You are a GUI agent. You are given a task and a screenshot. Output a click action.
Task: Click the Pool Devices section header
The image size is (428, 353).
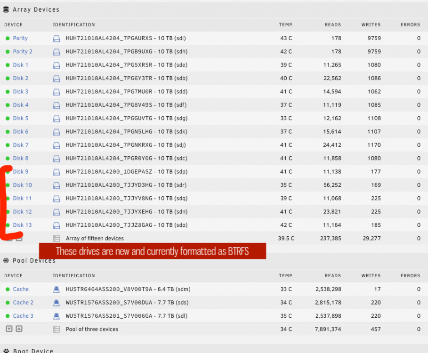(34, 261)
